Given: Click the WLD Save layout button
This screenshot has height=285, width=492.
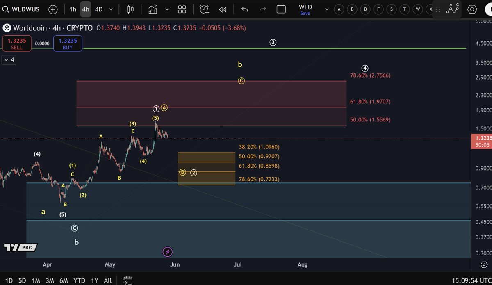Looking at the screenshot, I should 305,9.
